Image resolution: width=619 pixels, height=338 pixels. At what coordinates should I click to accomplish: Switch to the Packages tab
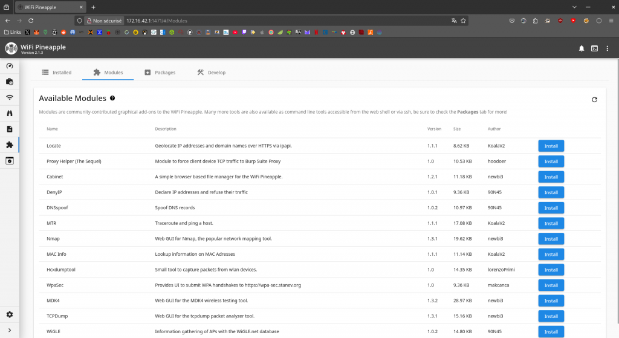tap(160, 73)
